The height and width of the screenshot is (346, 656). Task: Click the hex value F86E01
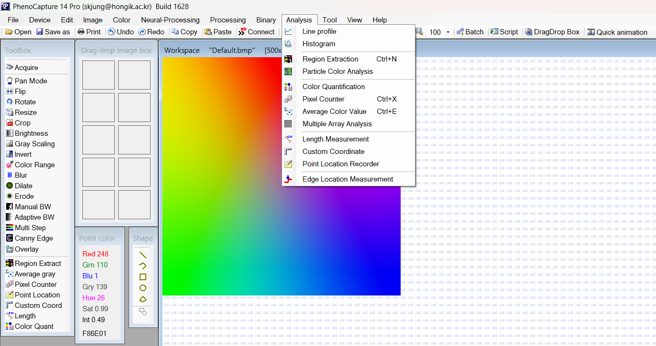(x=94, y=334)
